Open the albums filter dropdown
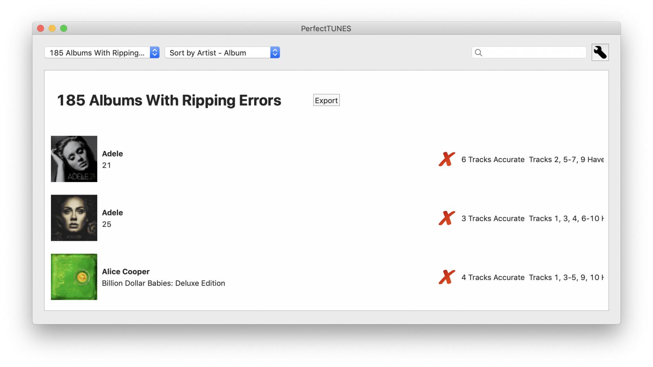653x367 pixels. pos(102,52)
